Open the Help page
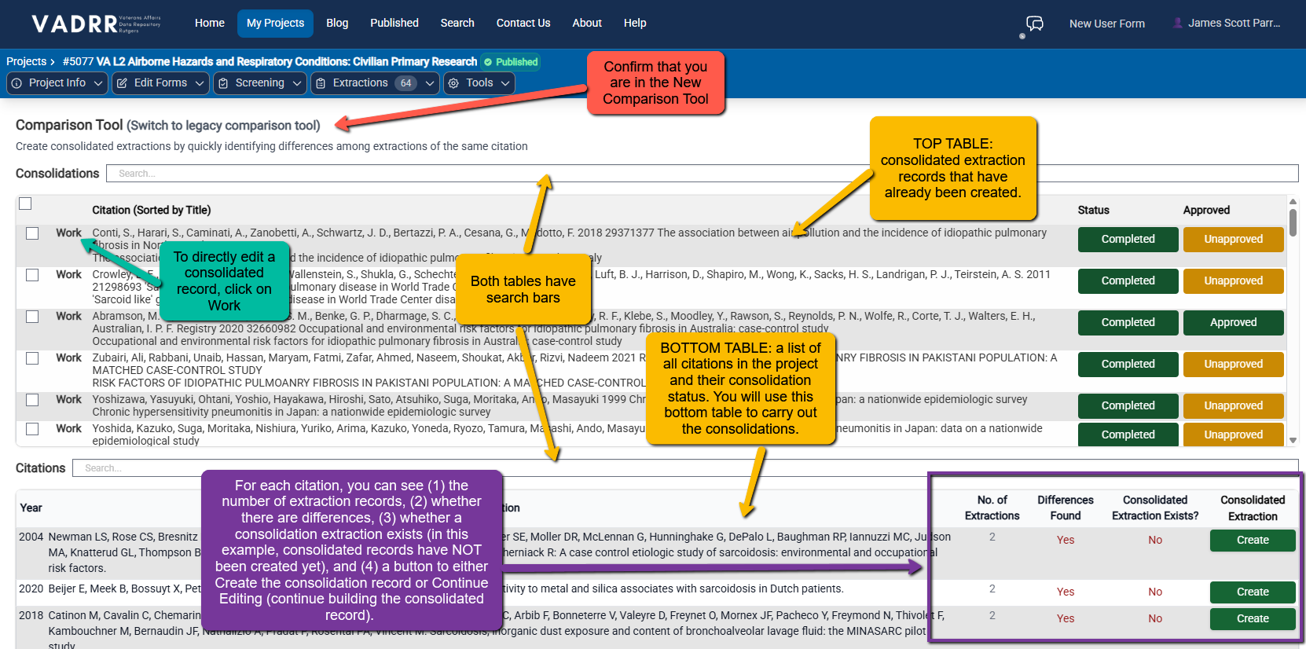Viewport: 1306px width, 649px height. point(635,24)
